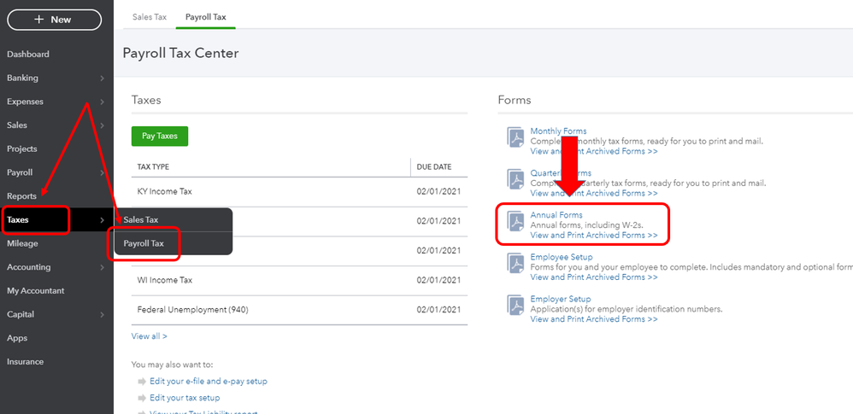Click arrow icon beside e-file setup link
Image resolution: width=853 pixels, height=414 pixels.
click(141, 382)
